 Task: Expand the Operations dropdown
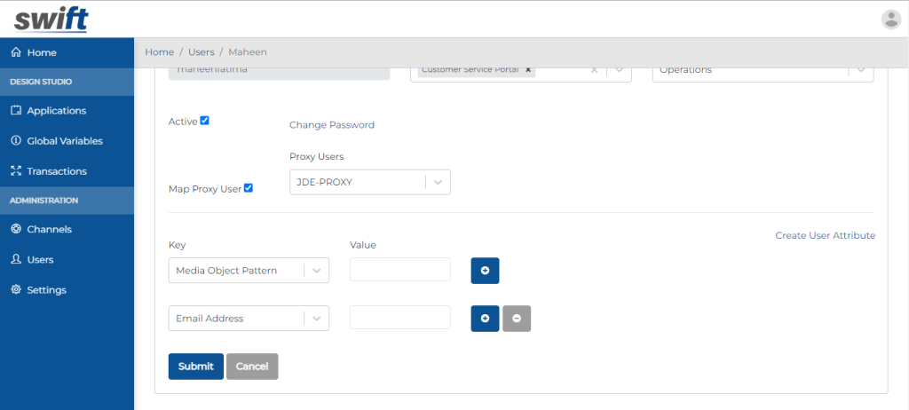859,69
